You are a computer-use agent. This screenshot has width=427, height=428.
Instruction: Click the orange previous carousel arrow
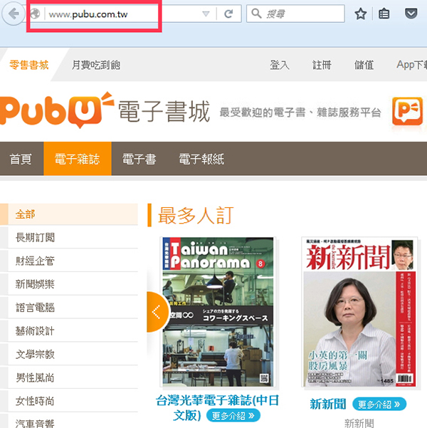[x=158, y=312]
